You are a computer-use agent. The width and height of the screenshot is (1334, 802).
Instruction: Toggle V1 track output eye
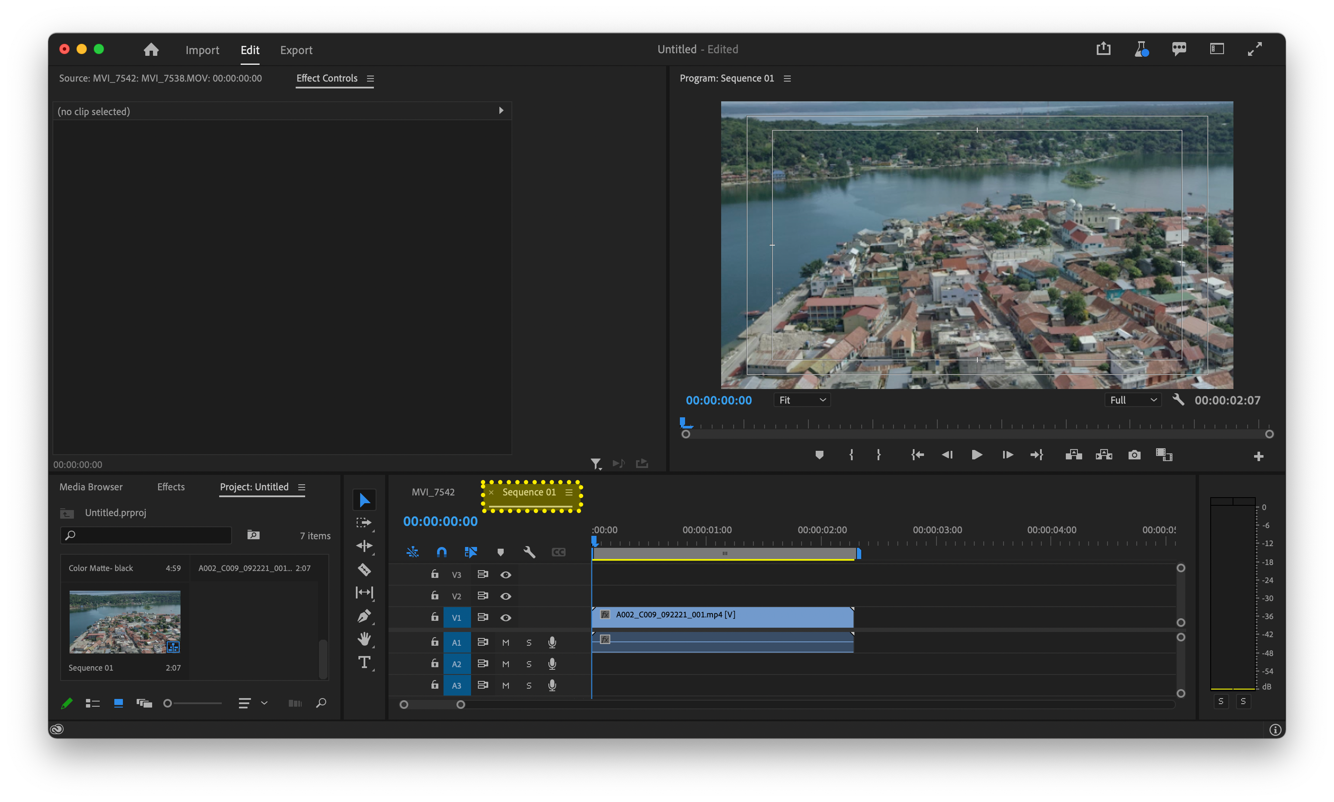(505, 618)
